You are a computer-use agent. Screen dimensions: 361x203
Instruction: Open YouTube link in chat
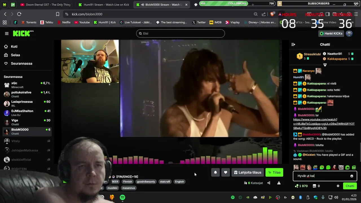[324, 124]
